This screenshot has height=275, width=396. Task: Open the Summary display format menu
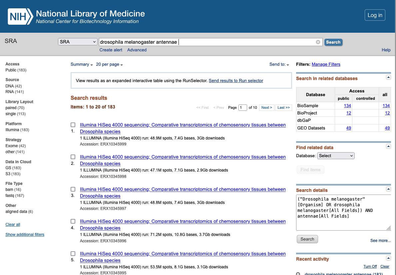82,64
